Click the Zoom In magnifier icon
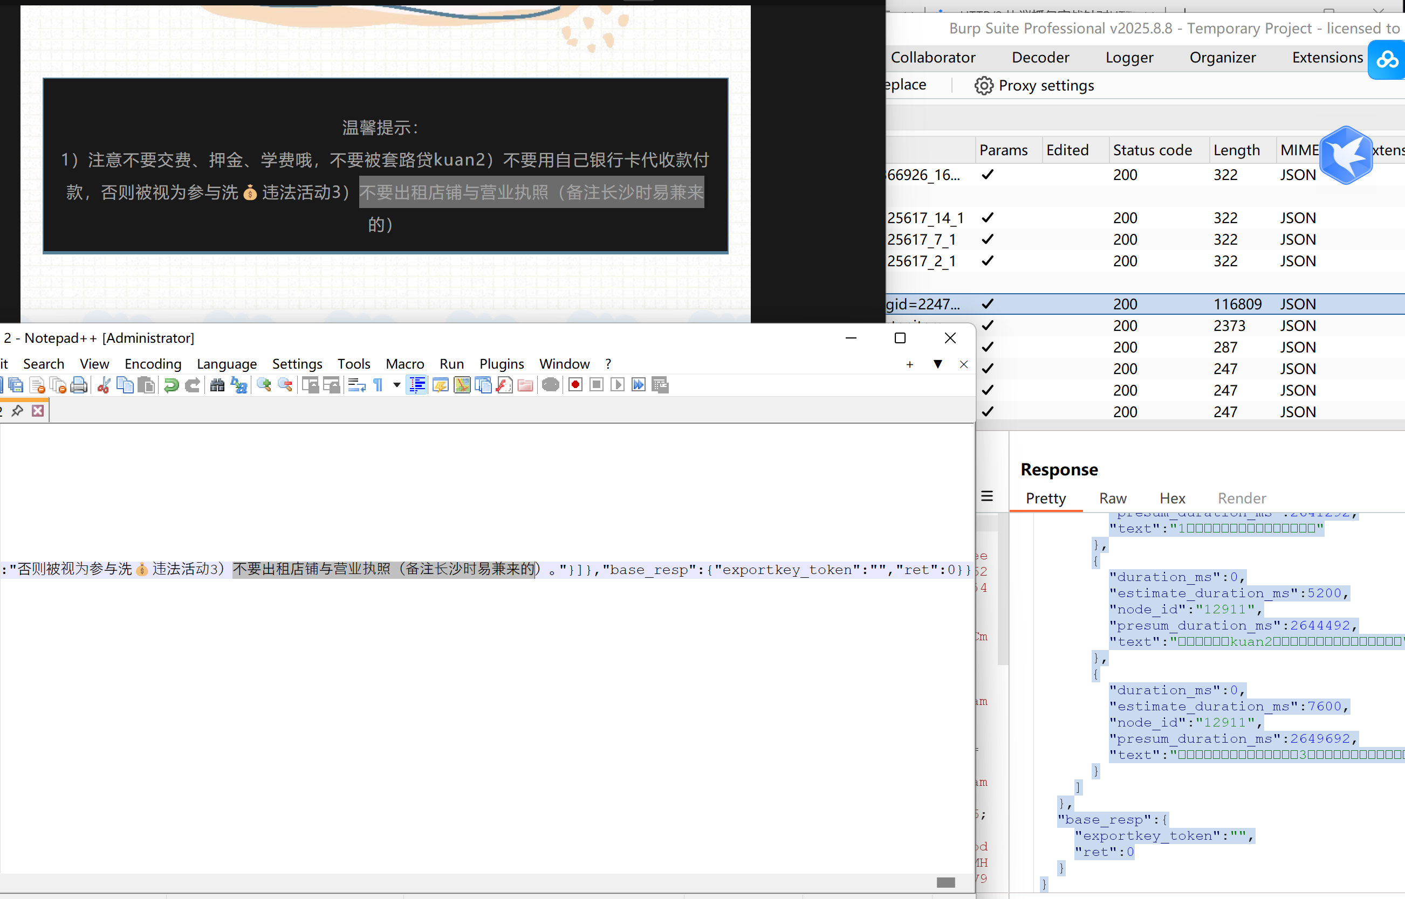 click(x=264, y=385)
